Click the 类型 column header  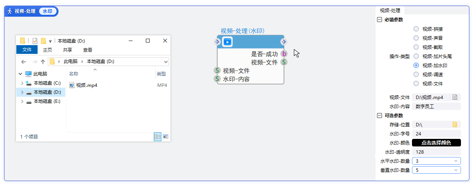(x=161, y=74)
